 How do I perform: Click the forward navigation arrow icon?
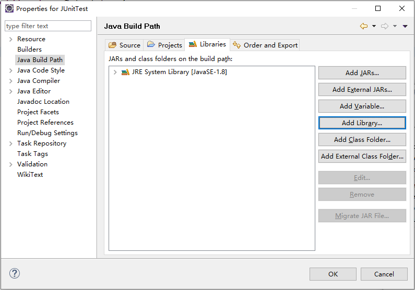(x=385, y=26)
